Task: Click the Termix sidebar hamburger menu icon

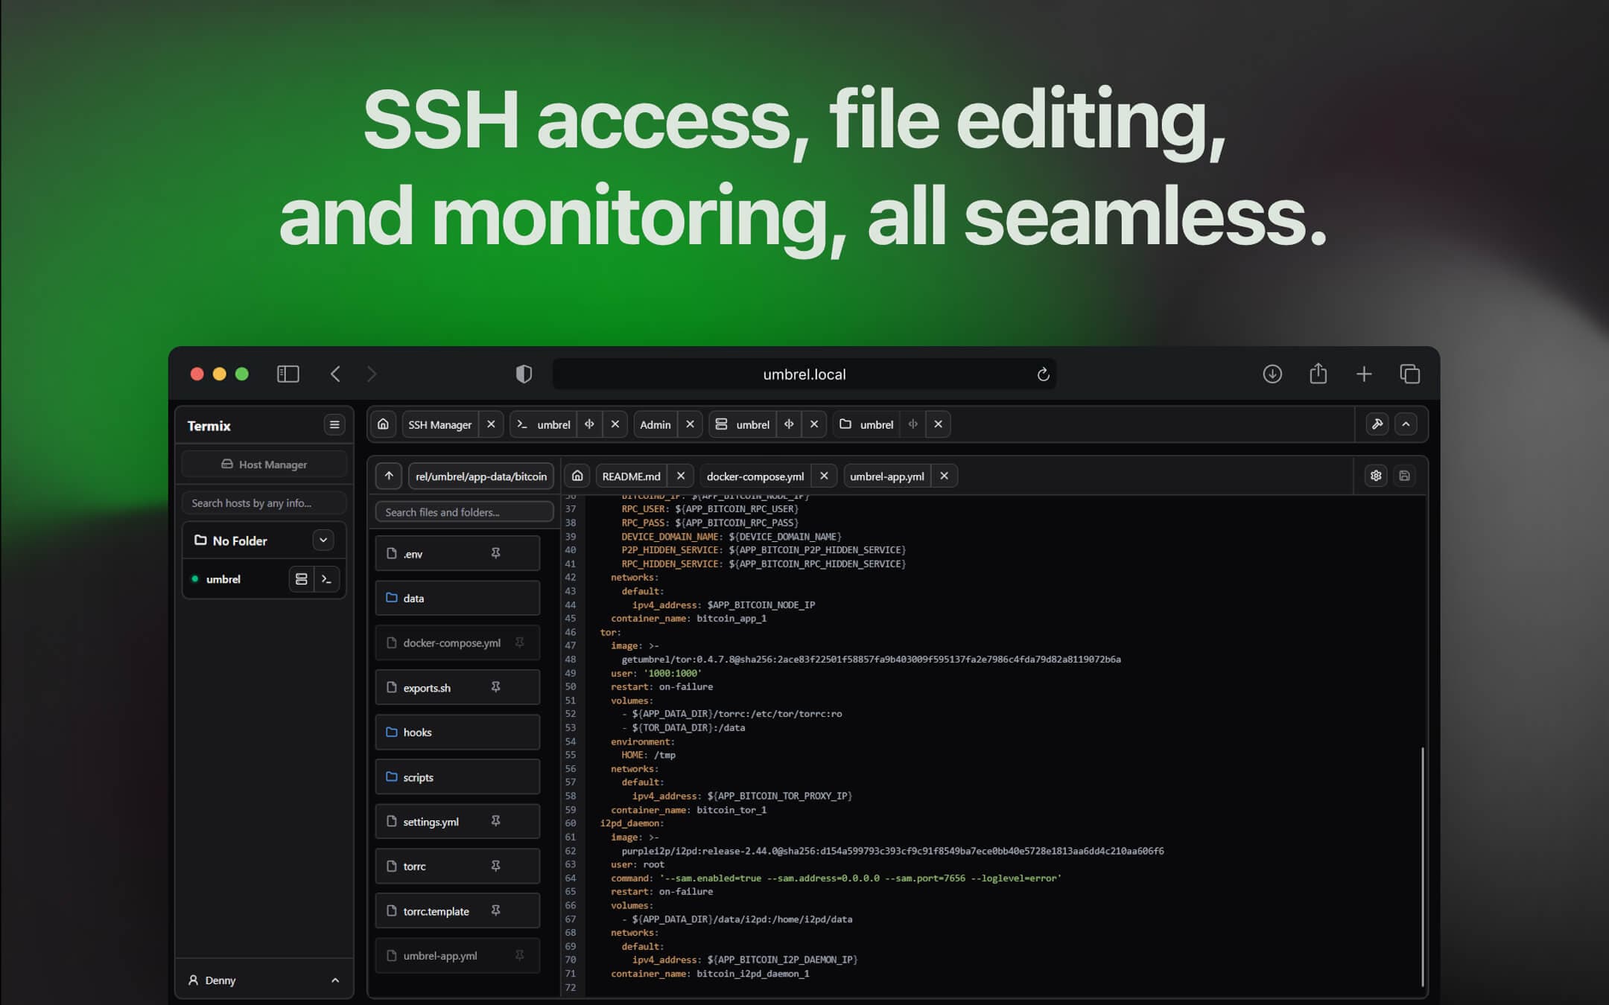Action: point(334,425)
